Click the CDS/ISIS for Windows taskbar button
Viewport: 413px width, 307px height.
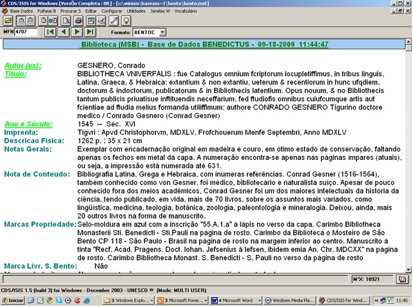(343, 300)
